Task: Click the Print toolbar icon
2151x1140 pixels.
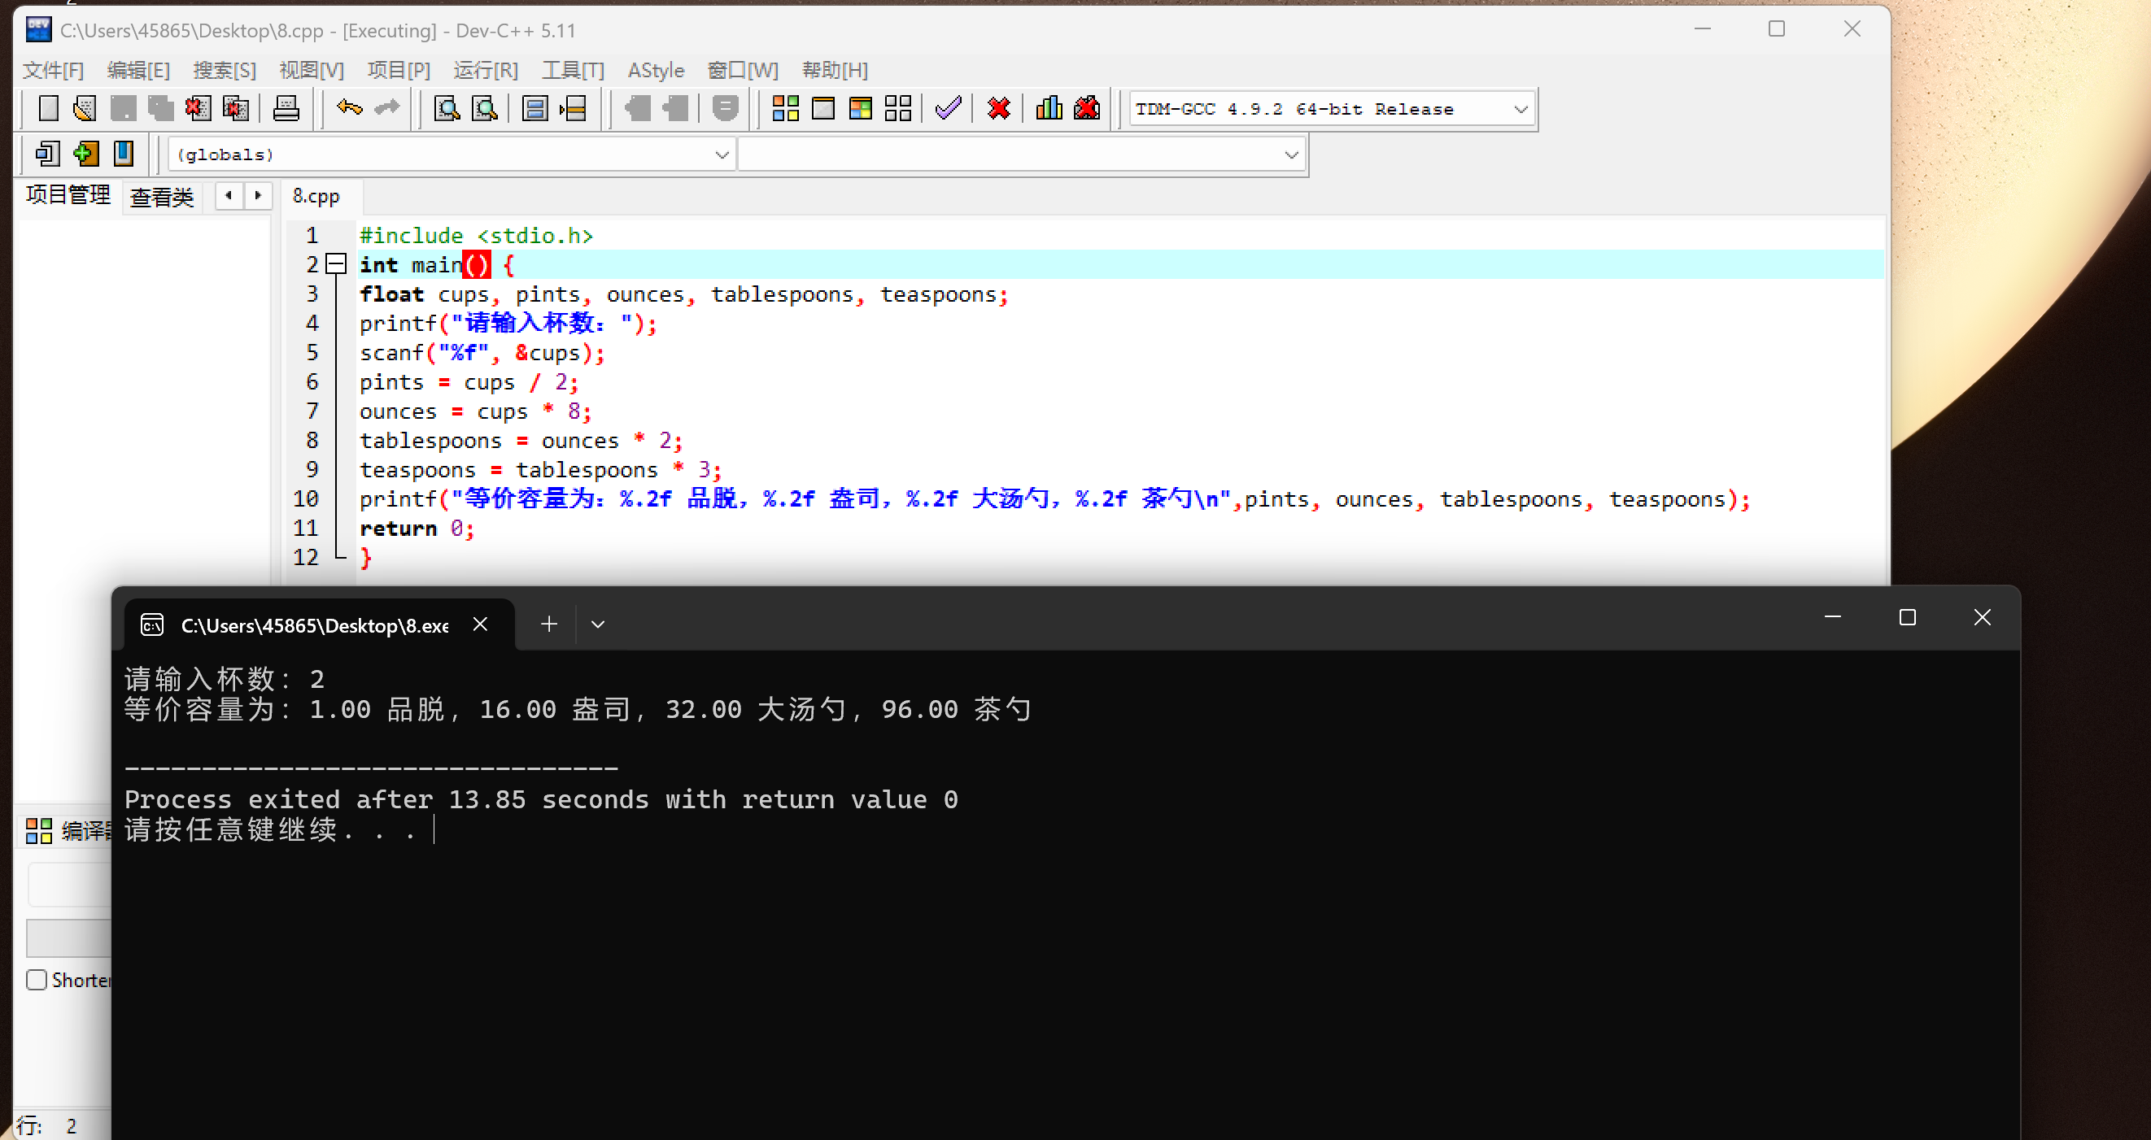Action: tap(286, 108)
